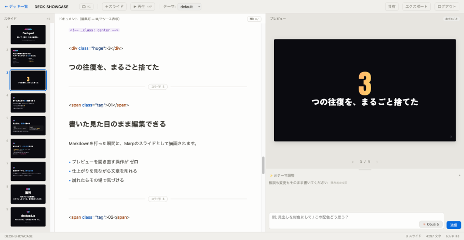Go to previous slide in preview pager
The width and height of the screenshot is (464, 240).
[x=353, y=162]
